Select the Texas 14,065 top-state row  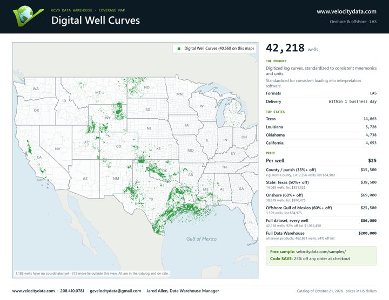click(x=321, y=119)
